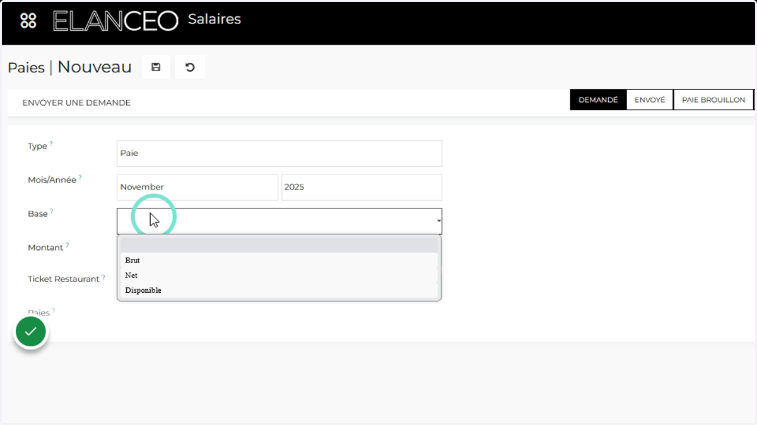Viewport: 757px width, 425px height.
Task: Click the Nouveau breadcrumb title
Action: pyautogui.click(x=95, y=67)
